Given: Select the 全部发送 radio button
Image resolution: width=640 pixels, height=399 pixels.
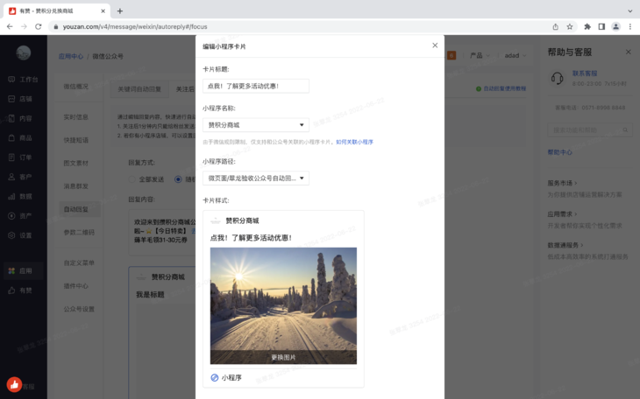Looking at the screenshot, I should pyautogui.click(x=133, y=179).
